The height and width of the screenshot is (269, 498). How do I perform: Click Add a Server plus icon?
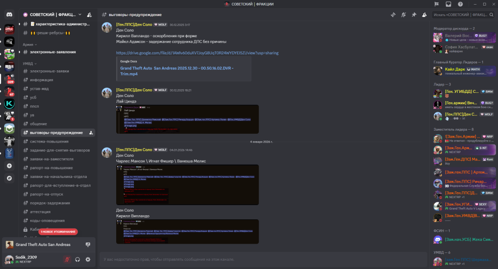[x=10, y=166]
